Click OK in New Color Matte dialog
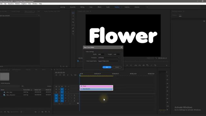The width and height of the screenshot is (206, 116). 107,67
